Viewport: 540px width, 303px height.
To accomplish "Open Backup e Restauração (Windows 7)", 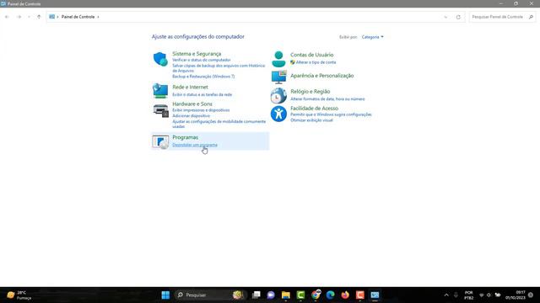I will click(203, 77).
